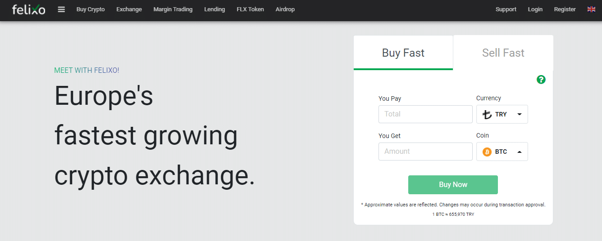Open Buy Crypto in the navigation
Viewport: 602px width, 241px height.
(91, 9)
